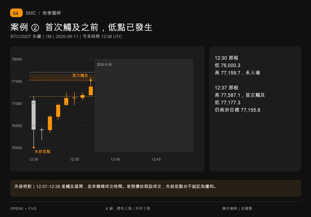Click the 當時未知 label in gray area
311x217 pixels.
(x=104, y=64)
